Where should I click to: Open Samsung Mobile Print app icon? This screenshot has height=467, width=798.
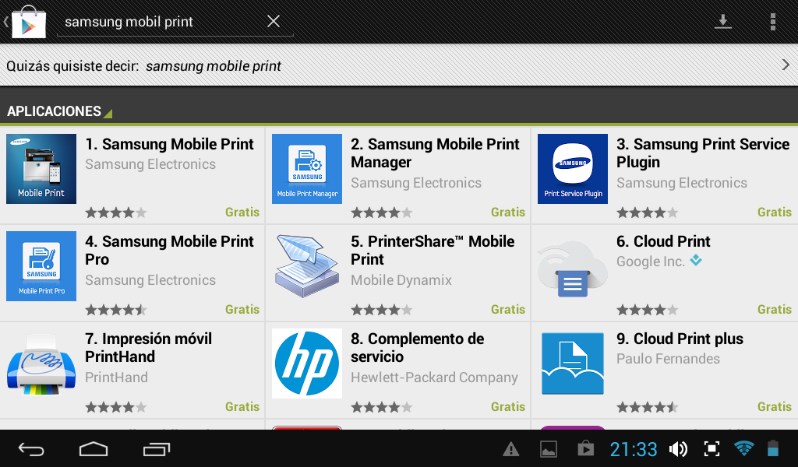[41, 169]
